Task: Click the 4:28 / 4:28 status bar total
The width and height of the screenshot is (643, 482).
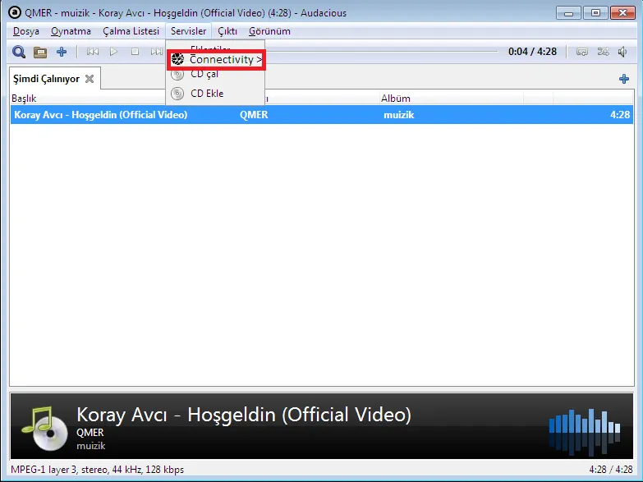Action: pyautogui.click(x=611, y=470)
